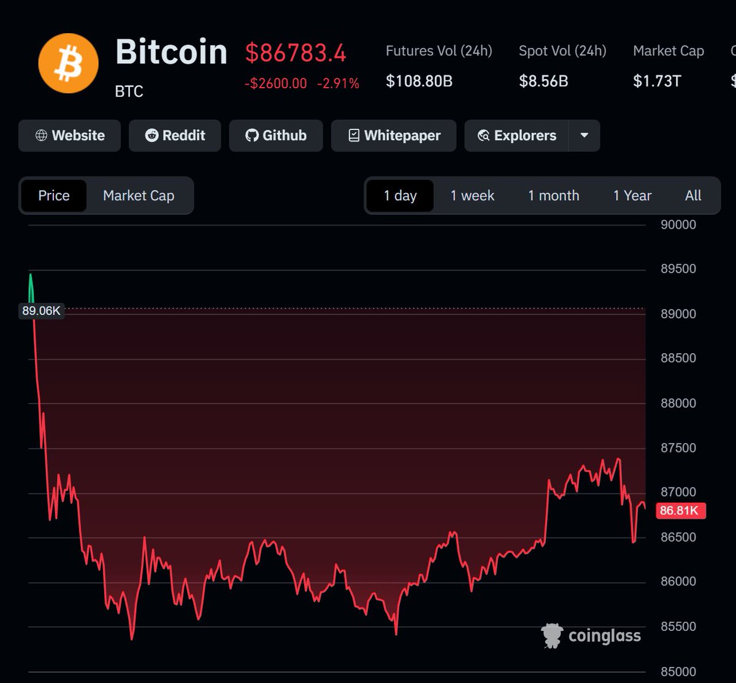The width and height of the screenshot is (736, 683).
Task: Open the Reddit link button
Action: 175,135
